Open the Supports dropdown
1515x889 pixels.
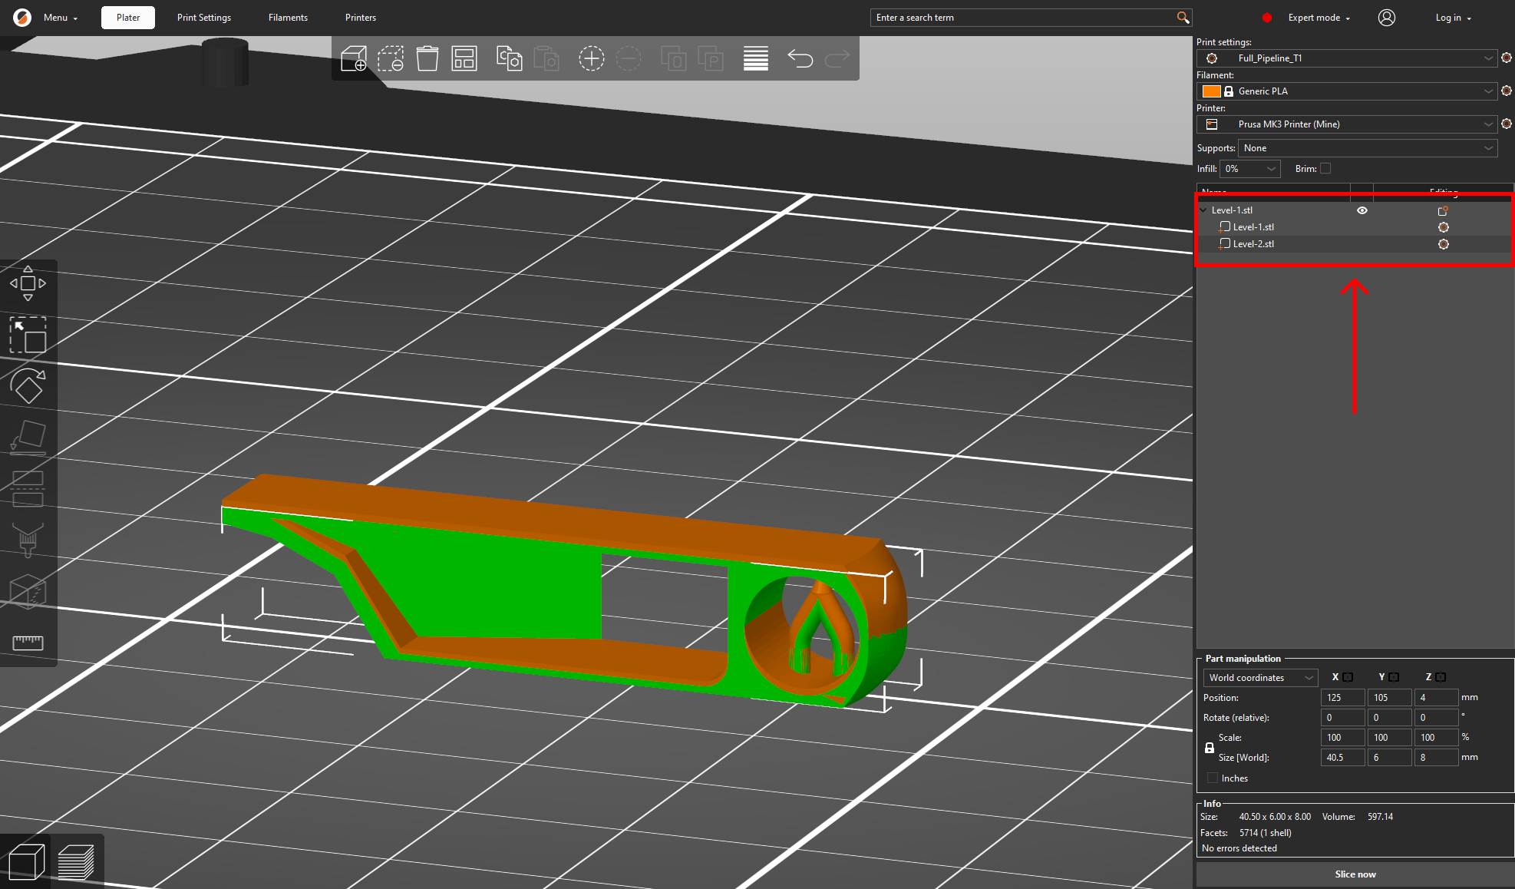1368,148
